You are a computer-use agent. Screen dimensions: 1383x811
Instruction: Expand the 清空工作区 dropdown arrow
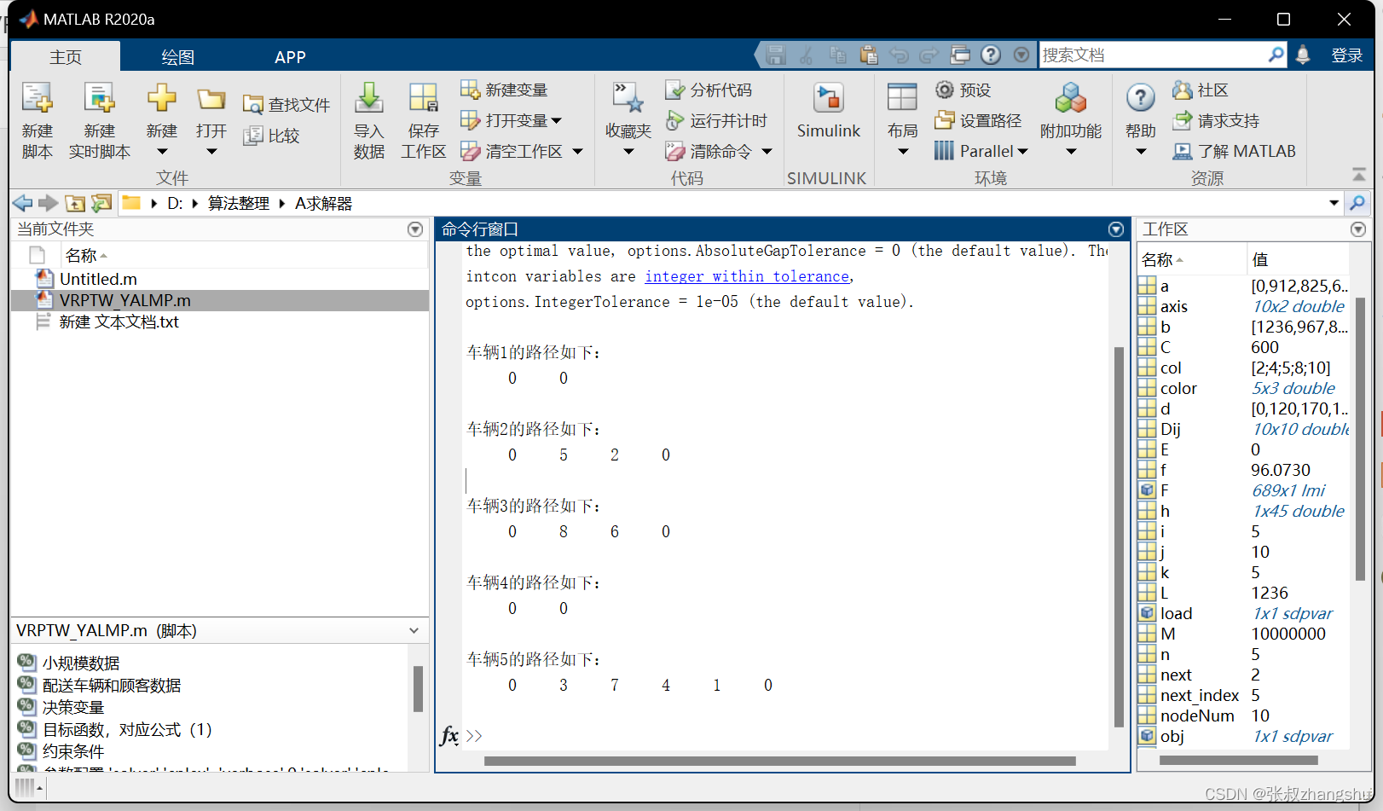pos(578,151)
